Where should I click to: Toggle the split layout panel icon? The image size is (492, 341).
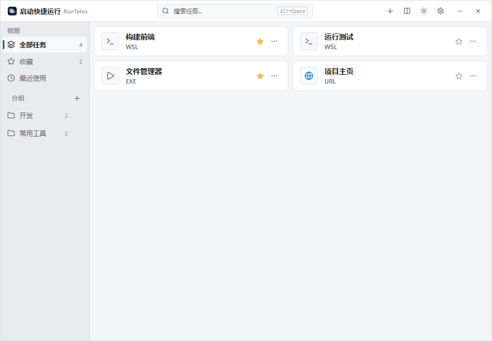coord(407,11)
